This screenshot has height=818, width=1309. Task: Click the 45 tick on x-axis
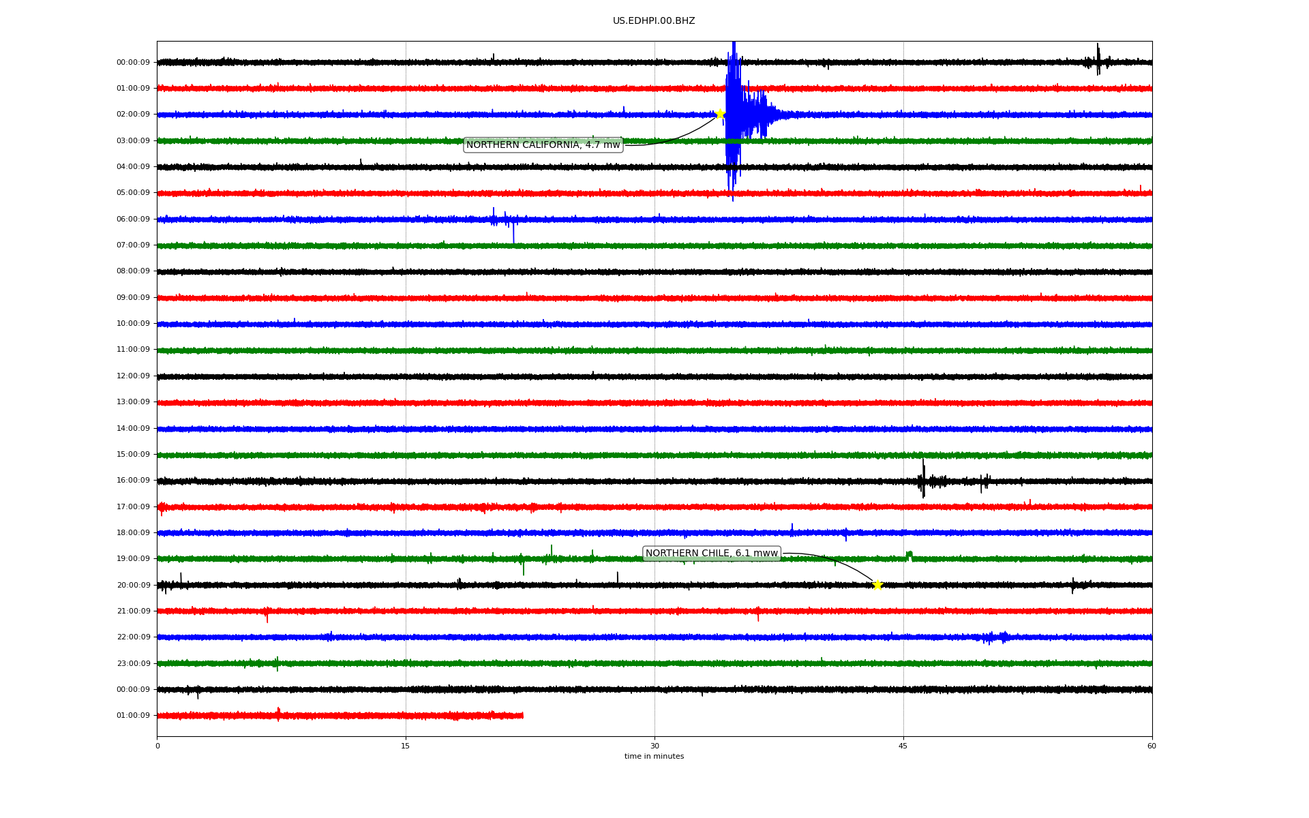(x=903, y=746)
